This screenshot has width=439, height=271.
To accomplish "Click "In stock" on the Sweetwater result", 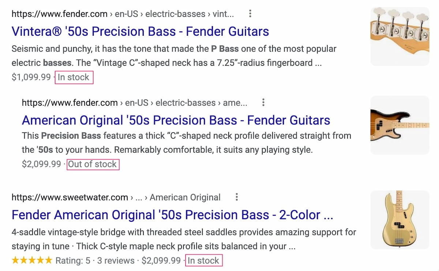I will coord(203,260).
